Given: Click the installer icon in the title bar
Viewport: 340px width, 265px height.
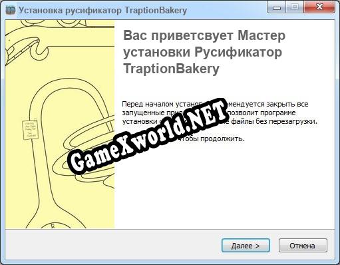Looking at the screenshot, I should coord(11,10).
